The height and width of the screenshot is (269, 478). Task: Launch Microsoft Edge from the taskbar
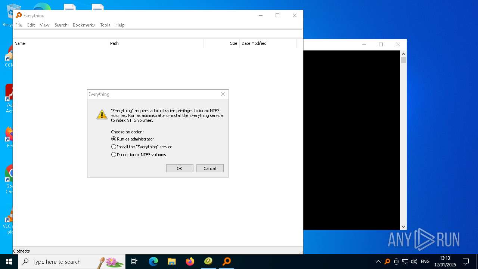point(153,262)
